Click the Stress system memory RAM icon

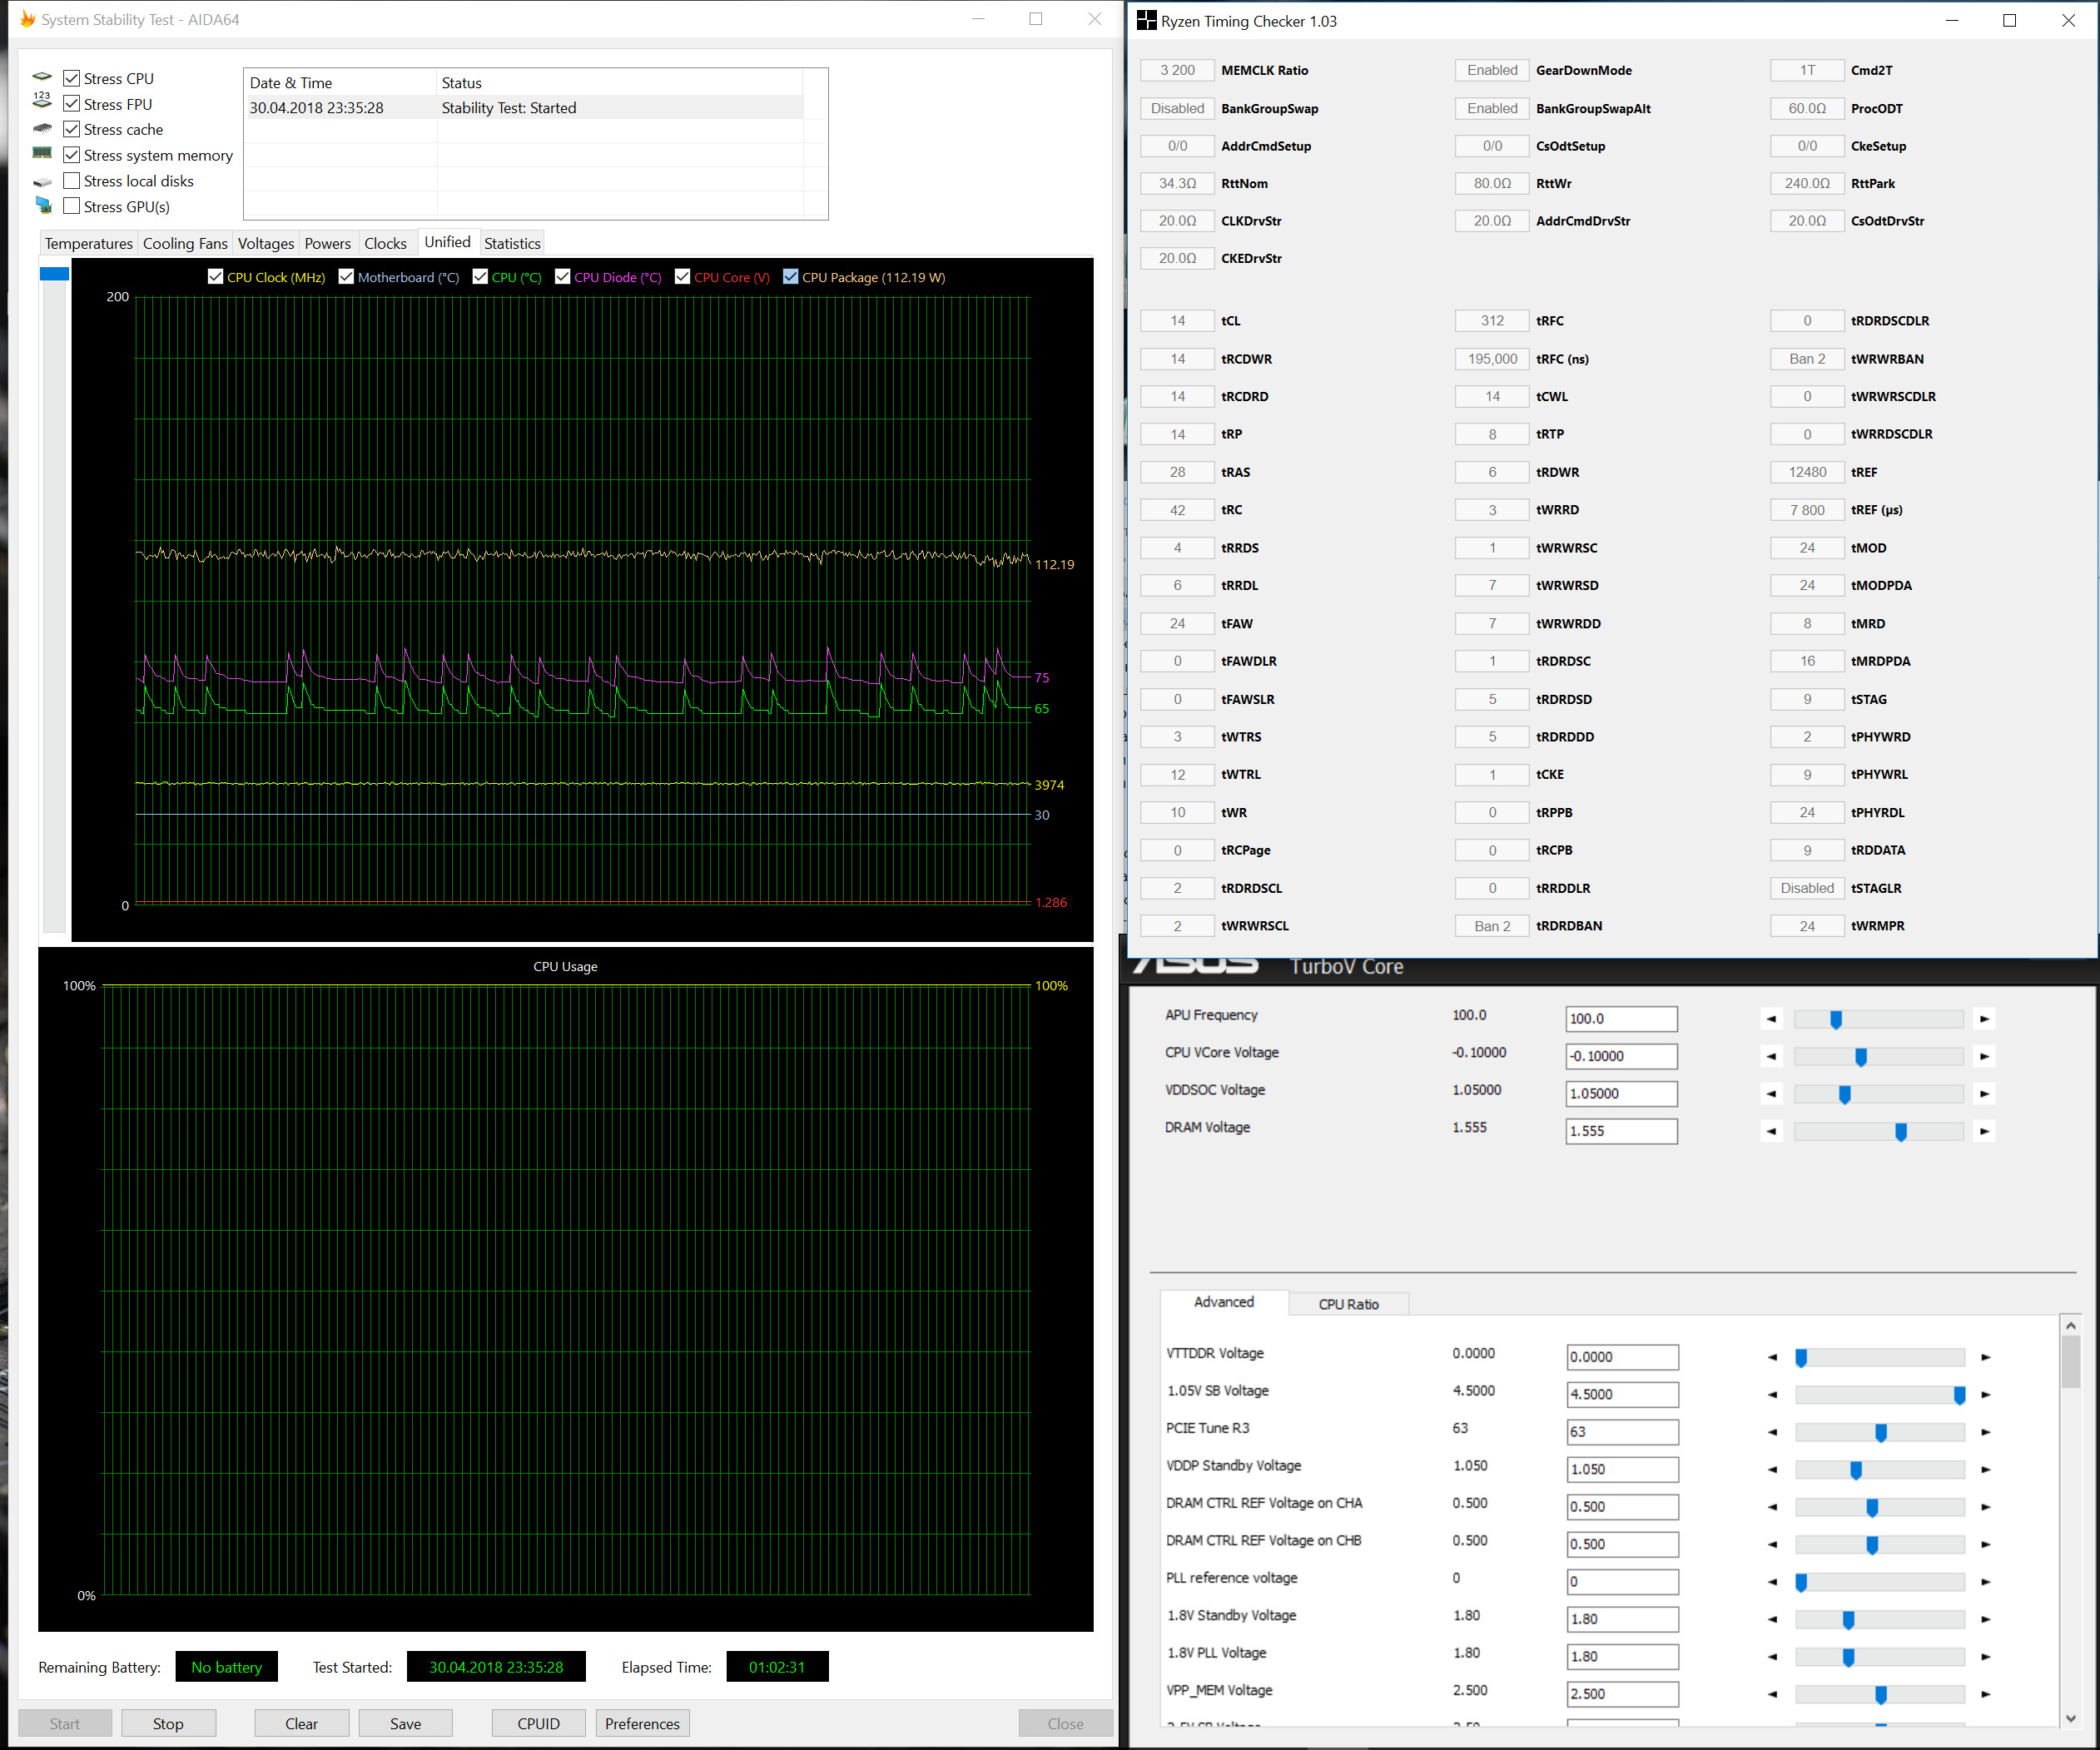[x=42, y=153]
